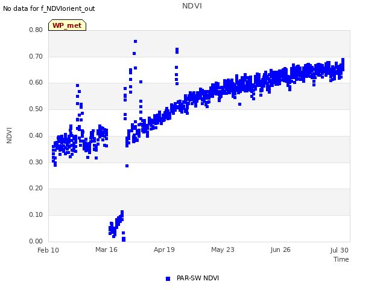Click the 0.20 y-axis tick label
This screenshot has width=386, height=290.
pyautogui.click(x=36, y=188)
